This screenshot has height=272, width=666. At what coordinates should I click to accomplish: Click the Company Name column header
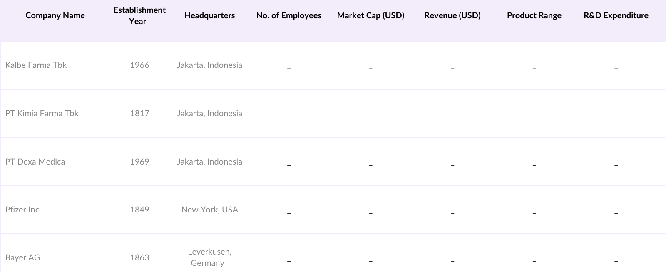pyautogui.click(x=55, y=15)
